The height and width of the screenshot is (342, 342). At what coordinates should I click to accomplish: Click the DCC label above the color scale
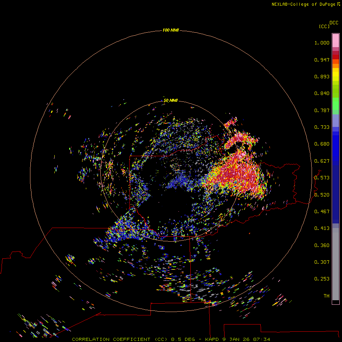pyautogui.click(x=334, y=23)
